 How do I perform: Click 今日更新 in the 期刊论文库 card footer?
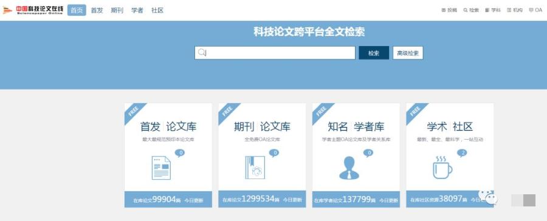coord(292,200)
